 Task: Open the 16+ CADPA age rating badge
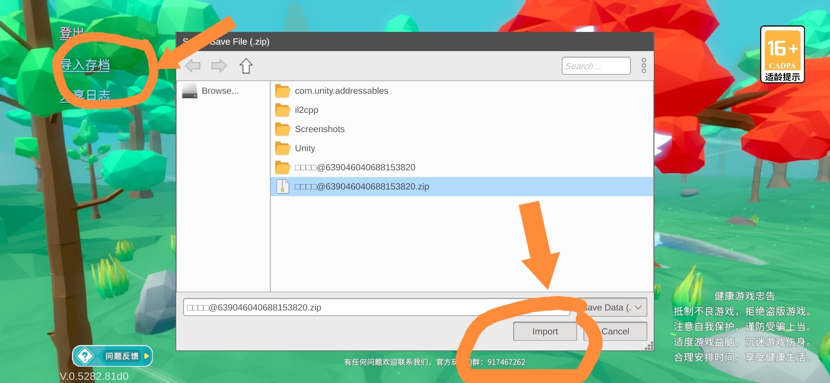[782, 54]
